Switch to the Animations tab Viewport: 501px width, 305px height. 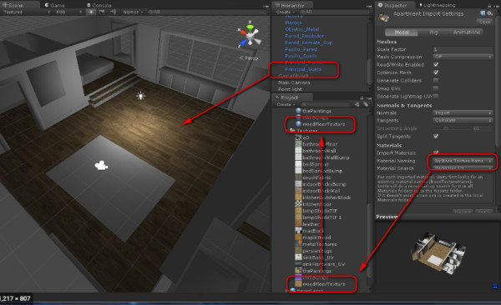(467, 32)
